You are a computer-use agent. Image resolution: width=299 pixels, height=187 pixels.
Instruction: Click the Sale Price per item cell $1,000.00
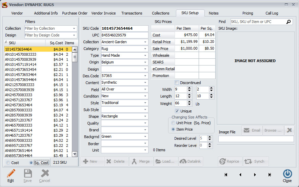(x=187, y=48)
